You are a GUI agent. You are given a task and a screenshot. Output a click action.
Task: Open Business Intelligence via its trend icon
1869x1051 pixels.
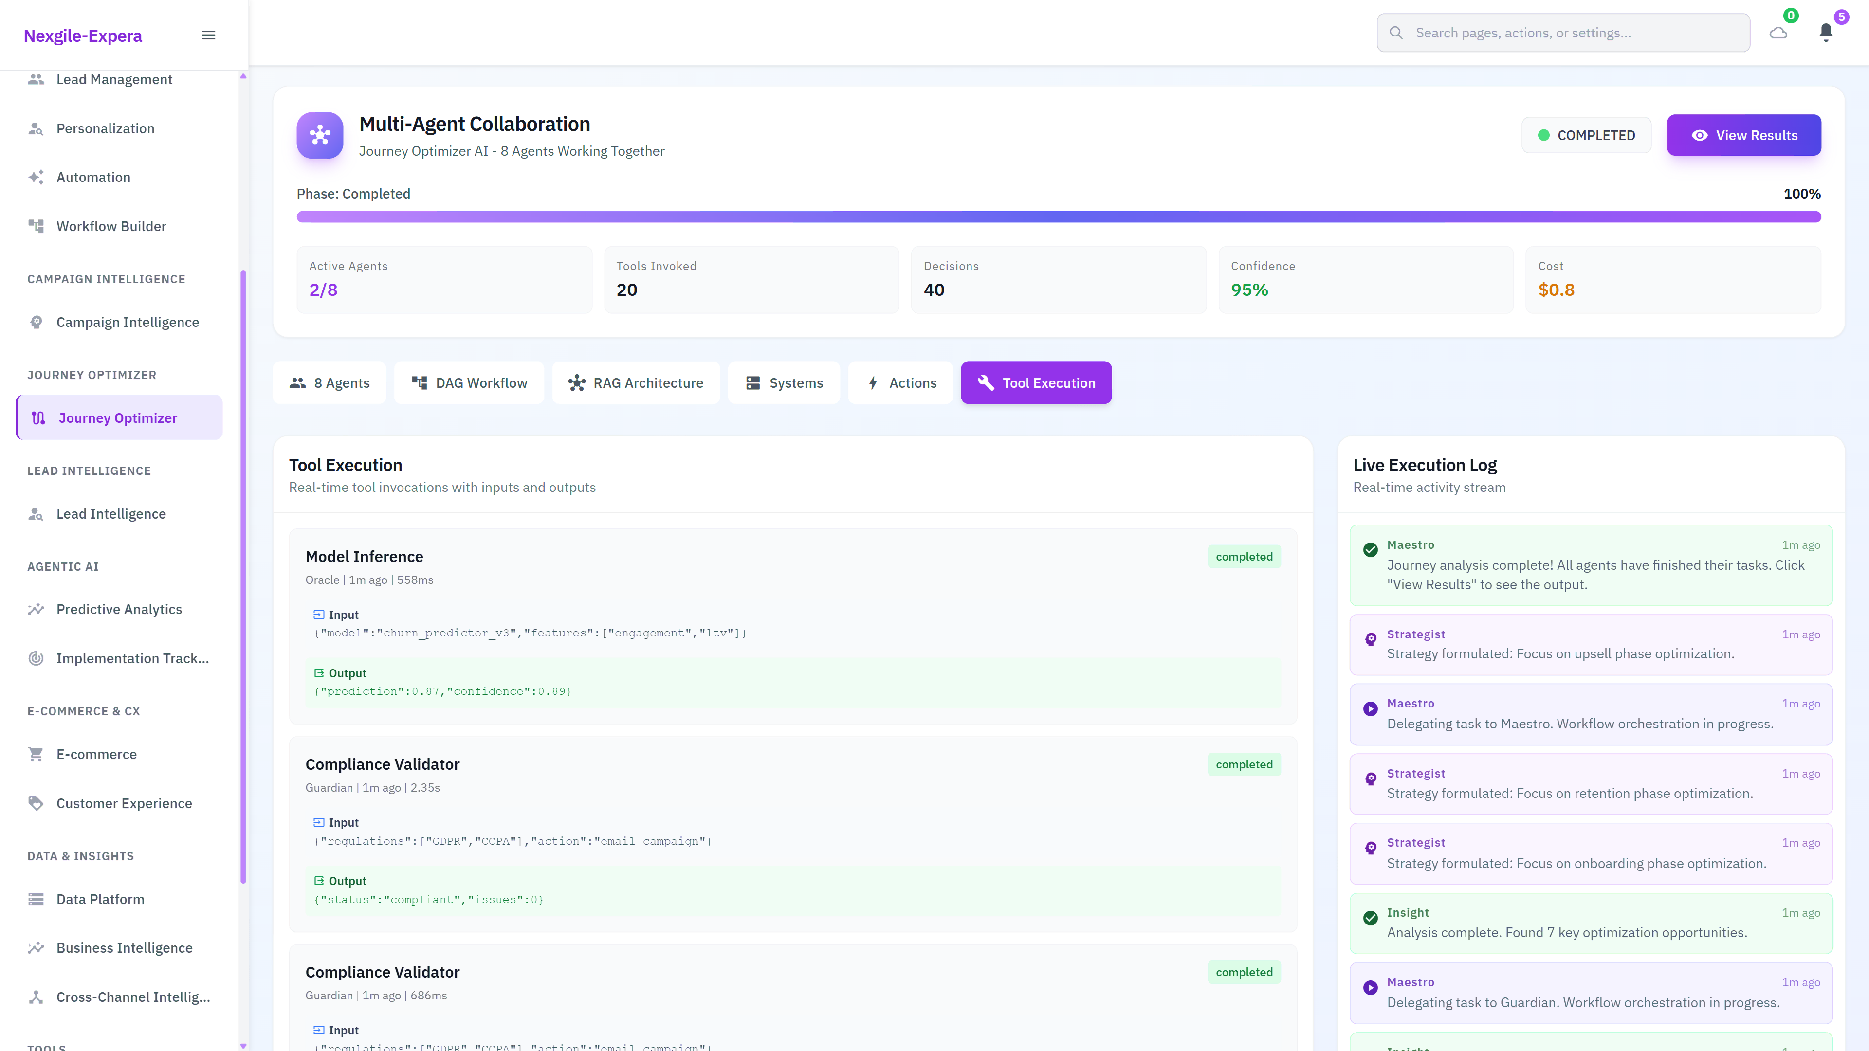pyautogui.click(x=37, y=948)
